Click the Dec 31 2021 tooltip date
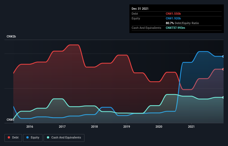228x146 pixels. pyautogui.click(x=140, y=9)
